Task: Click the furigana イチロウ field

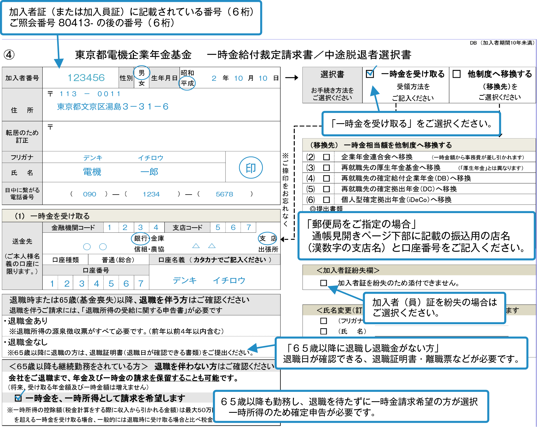Action: [151, 158]
